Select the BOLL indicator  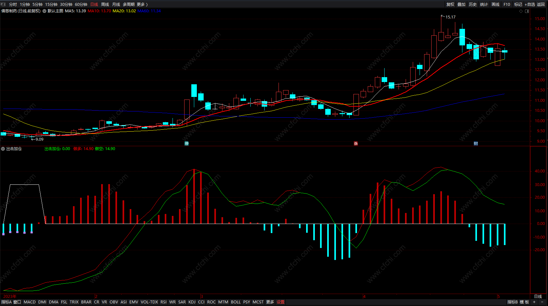pos(236,302)
